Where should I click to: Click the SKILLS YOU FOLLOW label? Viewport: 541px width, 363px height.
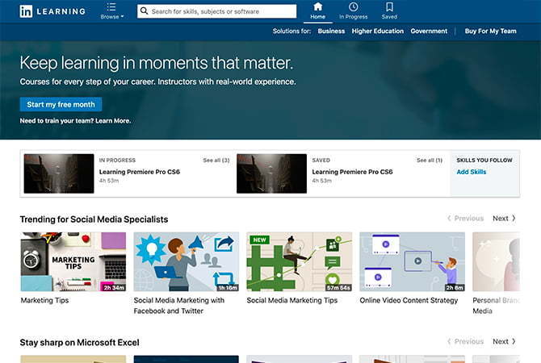[x=484, y=161]
